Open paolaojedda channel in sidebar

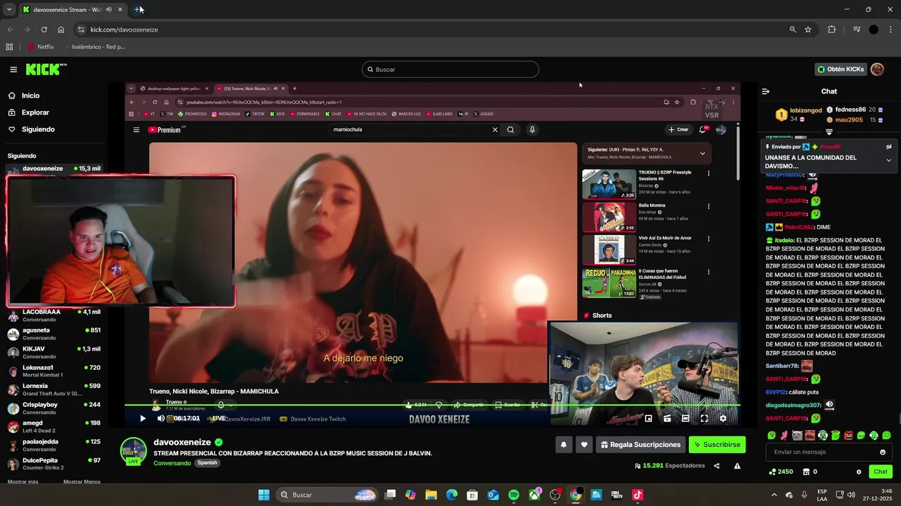[x=53, y=445]
